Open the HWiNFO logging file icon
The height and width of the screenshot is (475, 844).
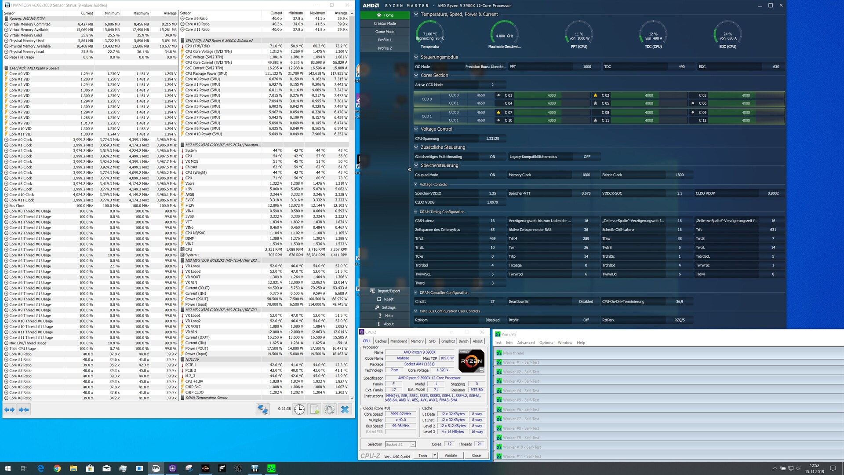pos(315,409)
